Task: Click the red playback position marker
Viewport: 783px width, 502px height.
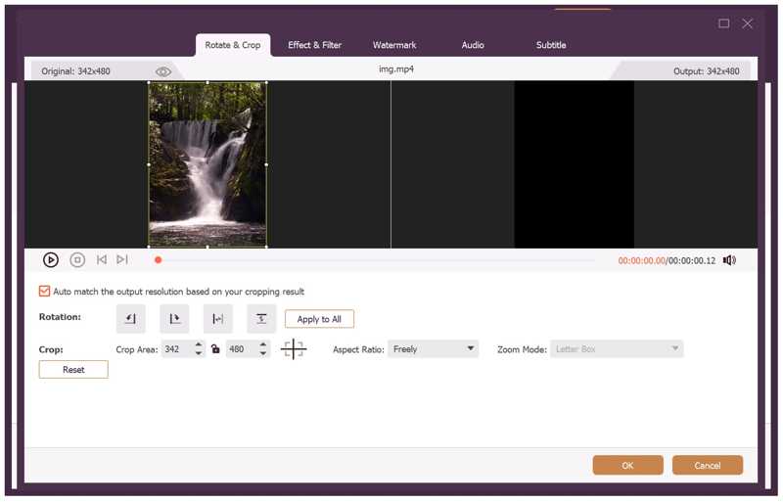Action: pyautogui.click(x=158, y=260)
